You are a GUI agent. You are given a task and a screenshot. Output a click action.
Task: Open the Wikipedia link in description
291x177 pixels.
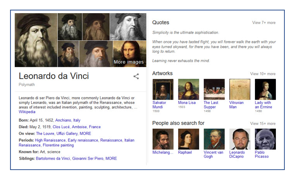point(27,112)
